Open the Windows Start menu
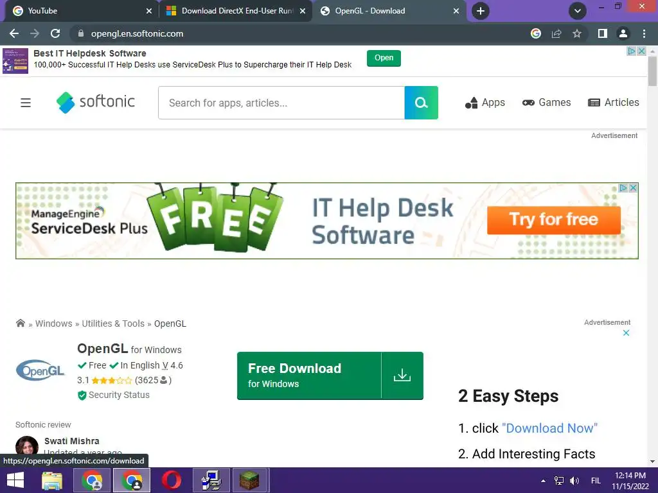The width and height of the screenshot is (658, 493). [15, 480]
